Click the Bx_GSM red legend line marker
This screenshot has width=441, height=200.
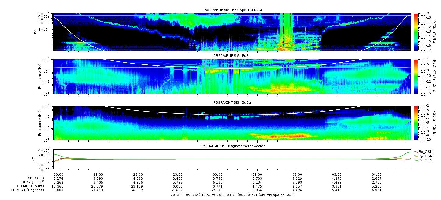(x=416, y=151)
